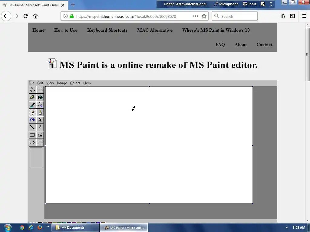Show hidden system tray icons
310x232 pixels.
pyautogui.click(x=287, y=228)
